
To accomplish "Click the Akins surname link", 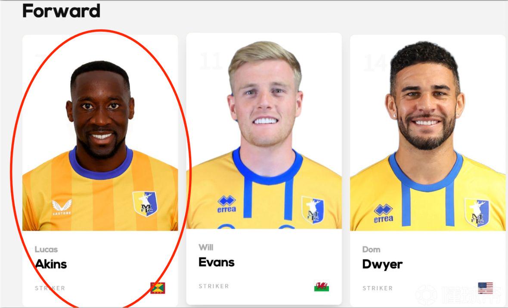I will [x=51, y=264].
